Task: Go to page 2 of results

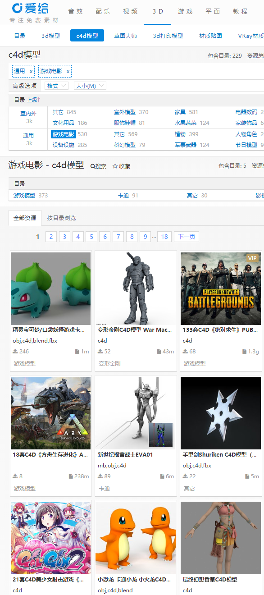Action: 51,237
